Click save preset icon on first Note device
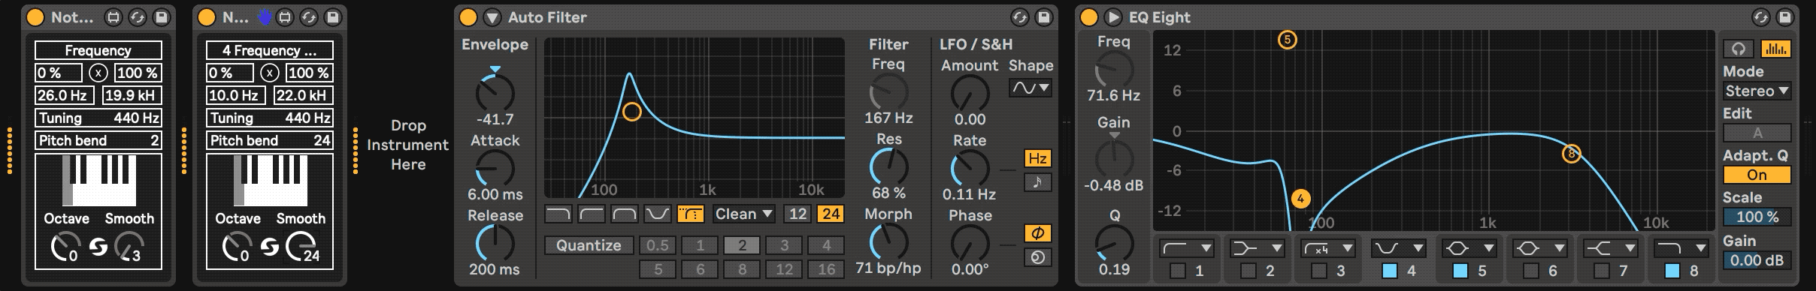This screenshot has width=1816, height=291. tap(161, 17)
